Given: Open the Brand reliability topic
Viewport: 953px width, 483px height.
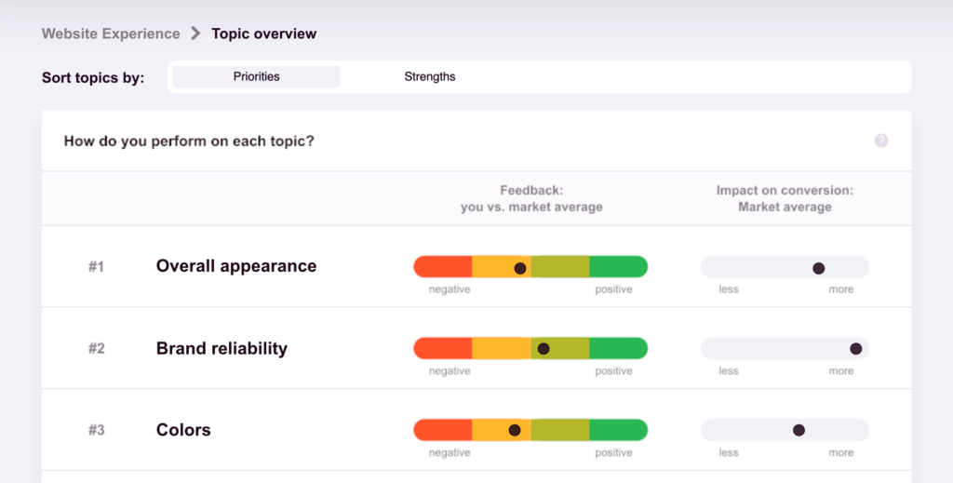Looking at the screenshot, I should pos(221,349).
